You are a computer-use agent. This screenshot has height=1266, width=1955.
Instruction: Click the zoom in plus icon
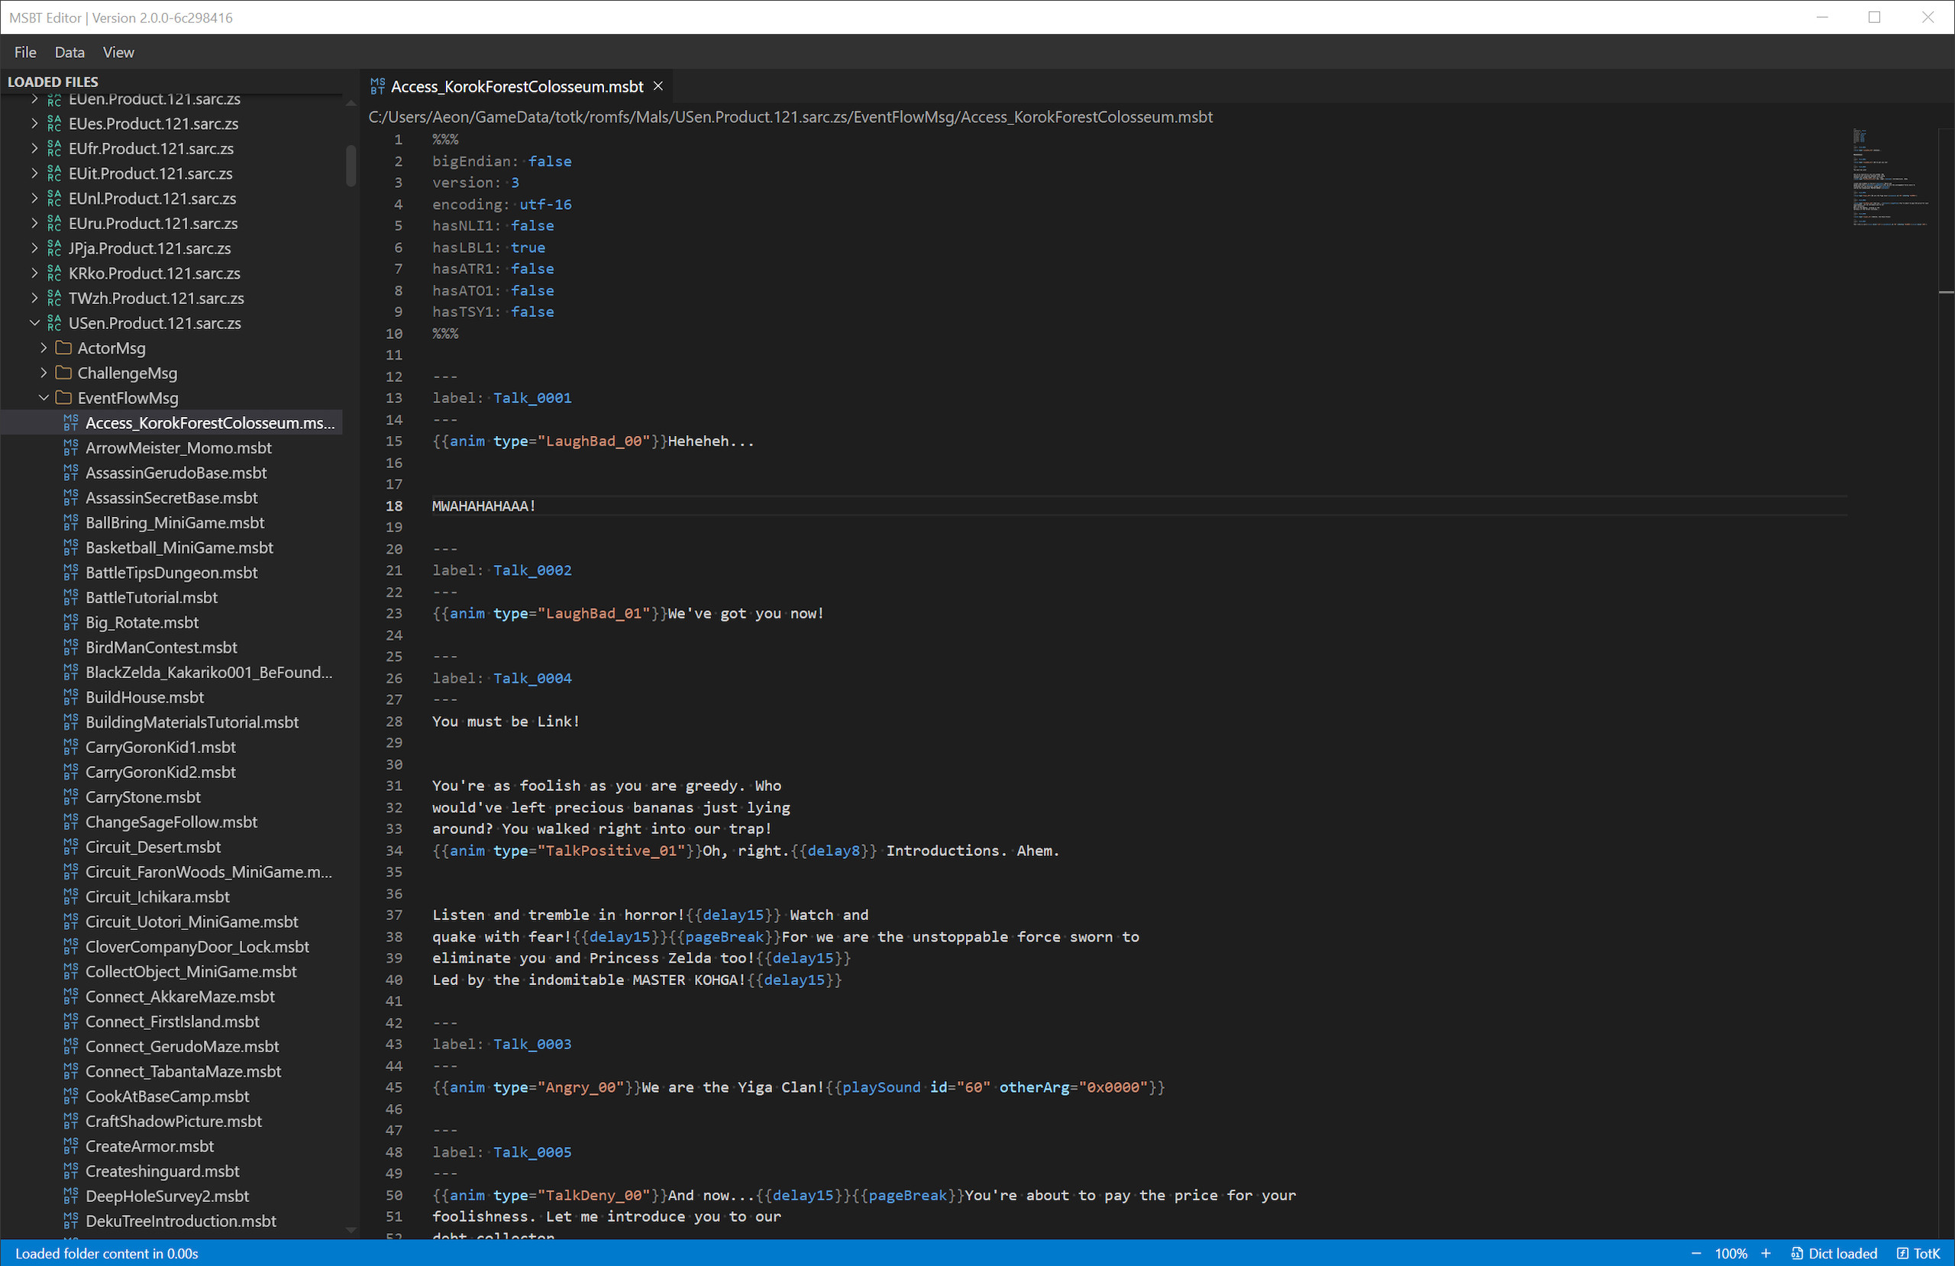pos(1766,1253)
